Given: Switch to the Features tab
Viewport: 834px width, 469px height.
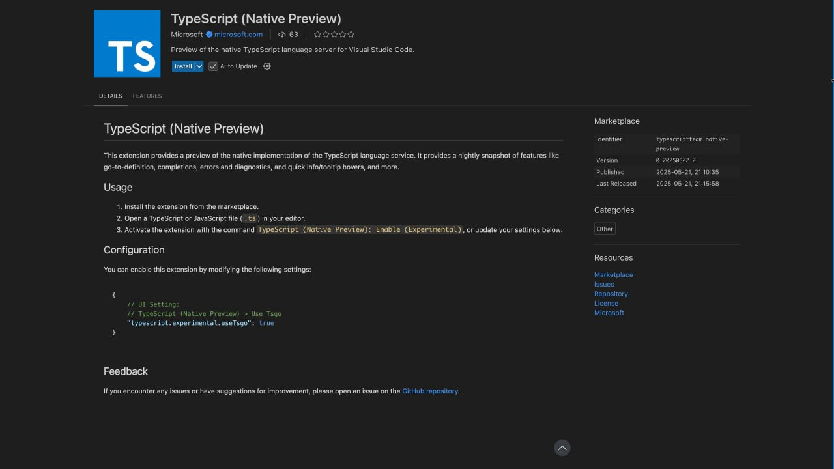Looking at the screenshot, I should 147,96.
